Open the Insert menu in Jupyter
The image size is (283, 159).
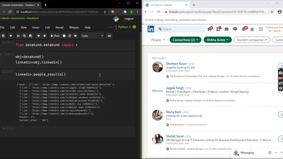[x=36, y=27]
